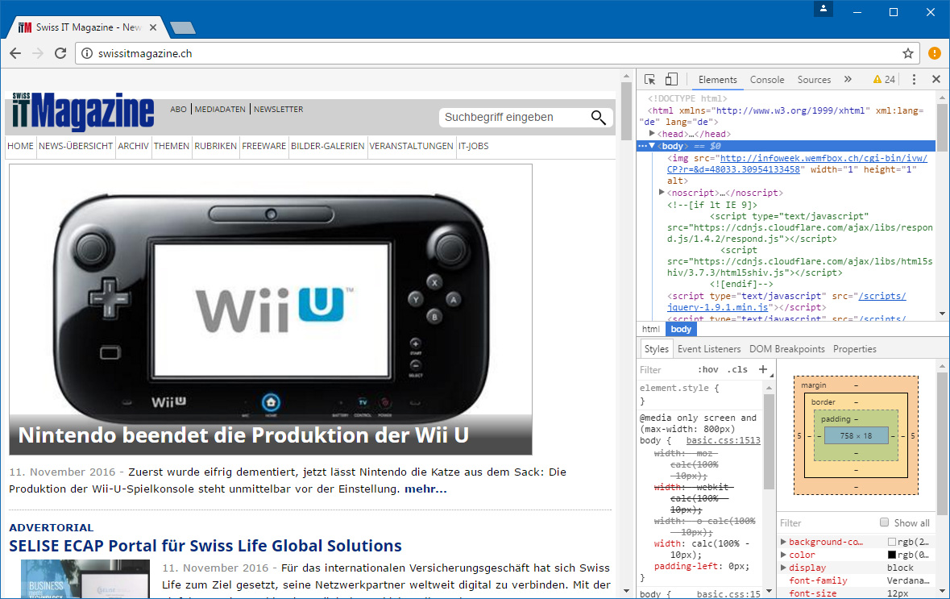Close the DevTools panel
Viewport: 950px width, 599px height.
point(936,80)
